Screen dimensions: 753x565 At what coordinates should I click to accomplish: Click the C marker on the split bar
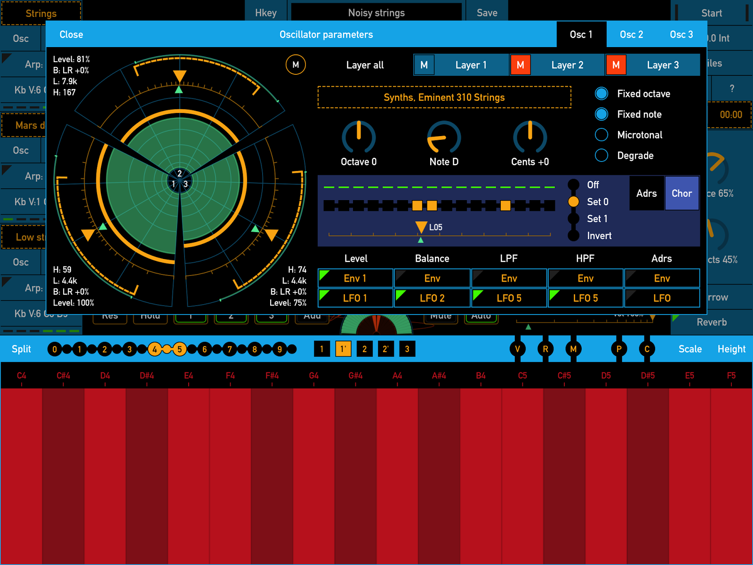647,349
